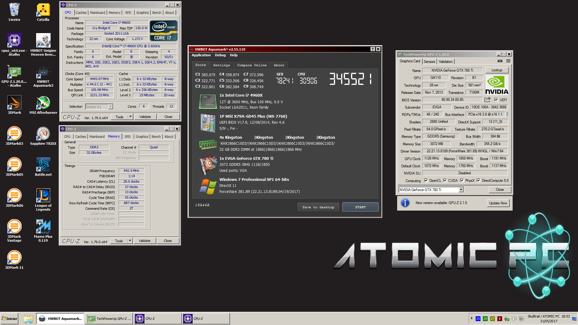578x325 pixels.
Task: Launch 3DMark03 from the desktop
Action: [14, 136]
